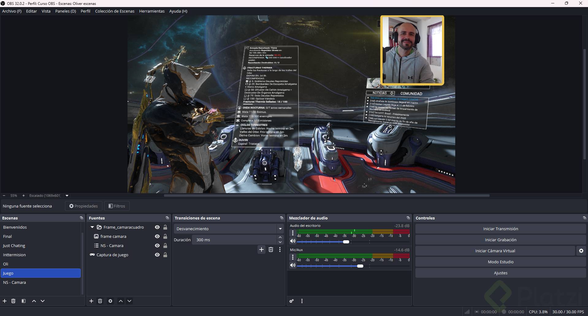This screenshot has height=316, width=588.
Task: Remove scene transition with trash icon
Action: pos(271,249)
